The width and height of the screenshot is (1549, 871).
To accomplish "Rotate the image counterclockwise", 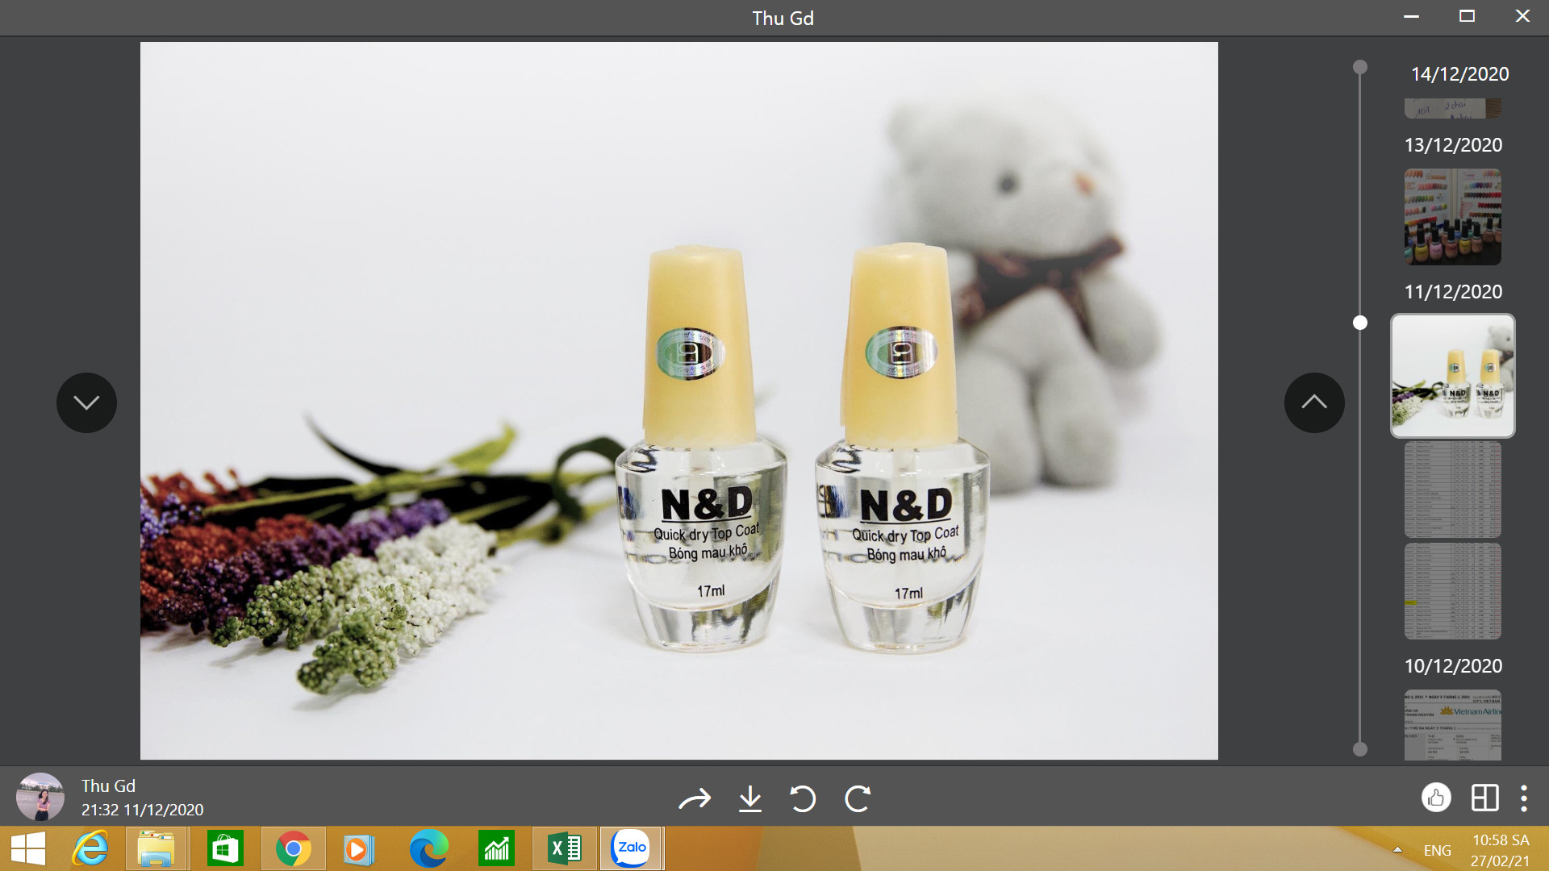I will click(803, 798).
